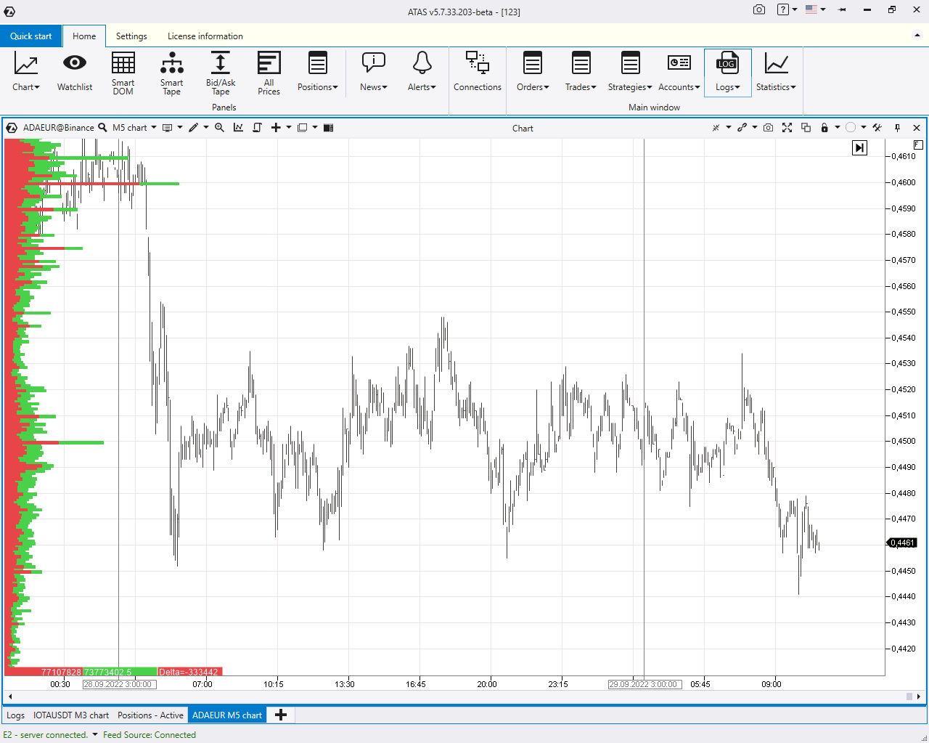
Task: Open the circle color picker in chart toolbar
Action: tap(851, 128)
